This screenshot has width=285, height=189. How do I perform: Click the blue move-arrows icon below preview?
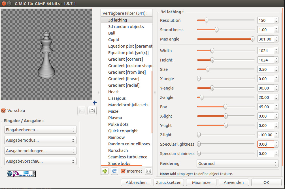95,103
